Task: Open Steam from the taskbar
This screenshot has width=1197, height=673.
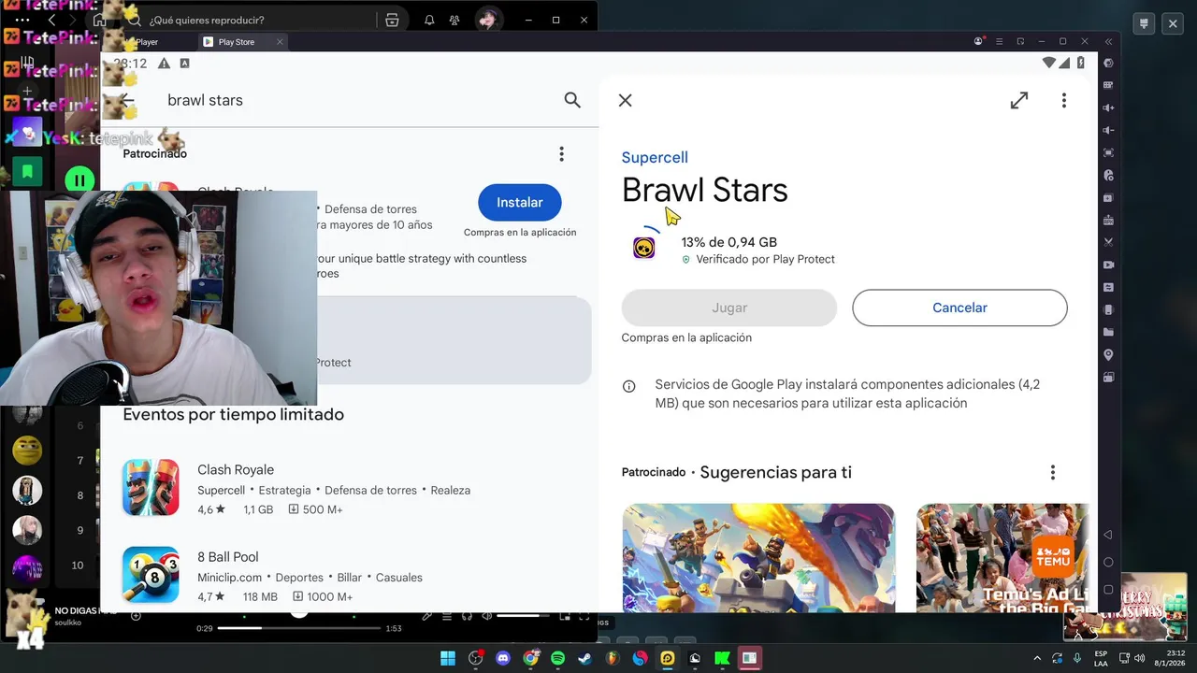Action: pyautogui.click(x=585, y=658)
